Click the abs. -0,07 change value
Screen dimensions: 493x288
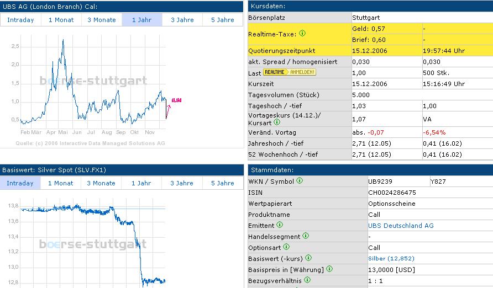368,132
